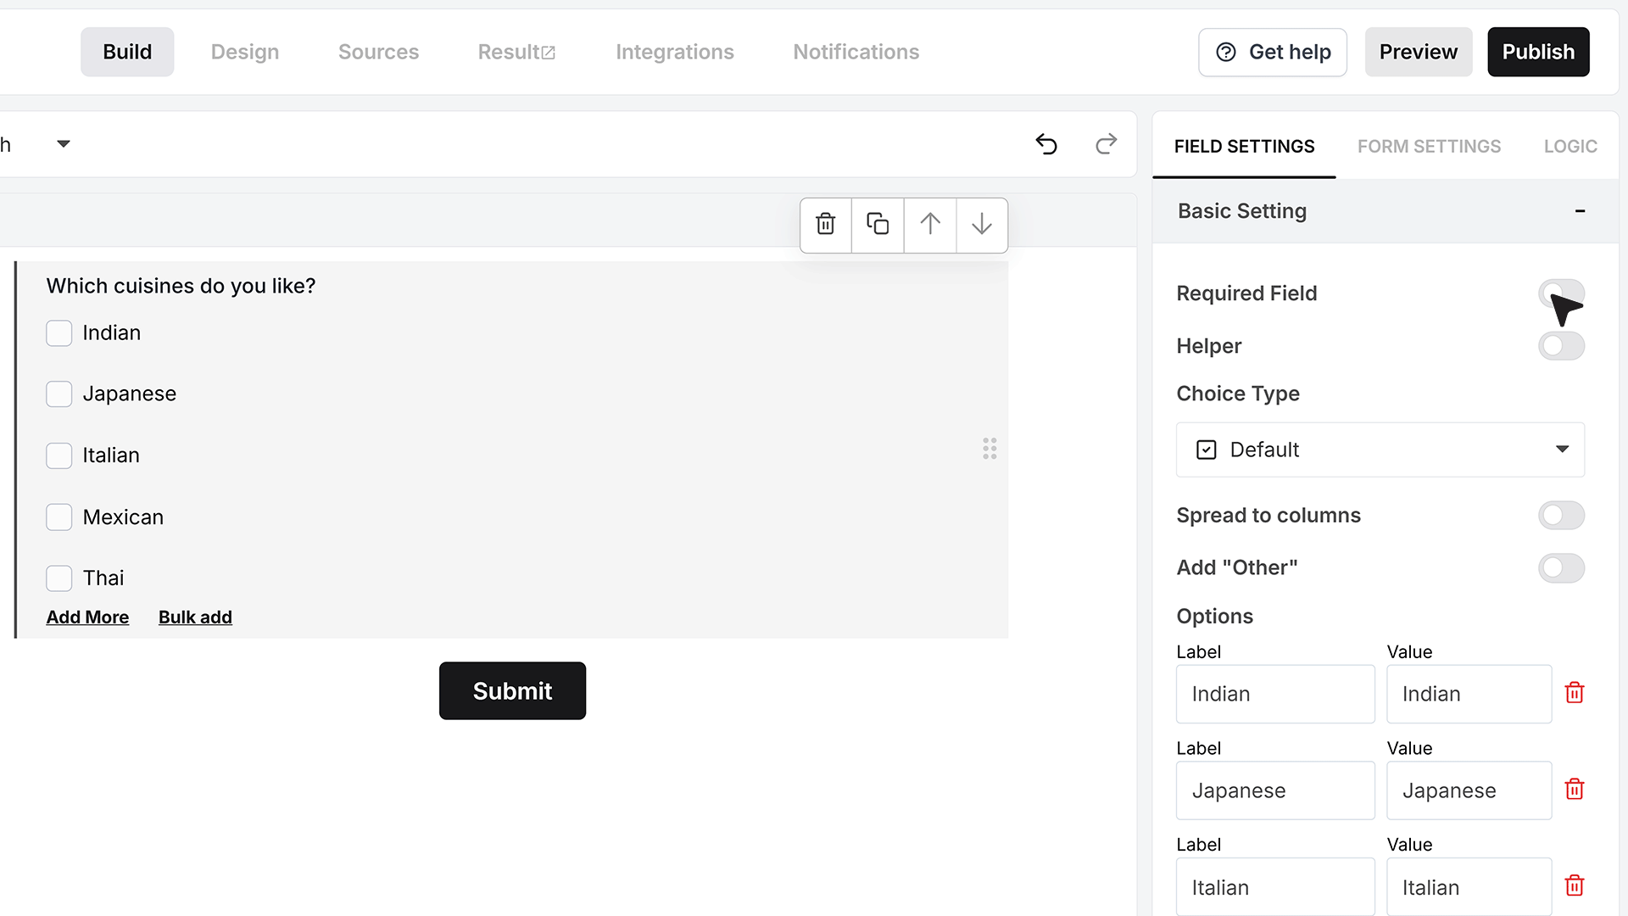The height and width of the screenshot is (916, 1628).
Task: Grab the field drag handle dots
Action: click(x=990, y=449)
